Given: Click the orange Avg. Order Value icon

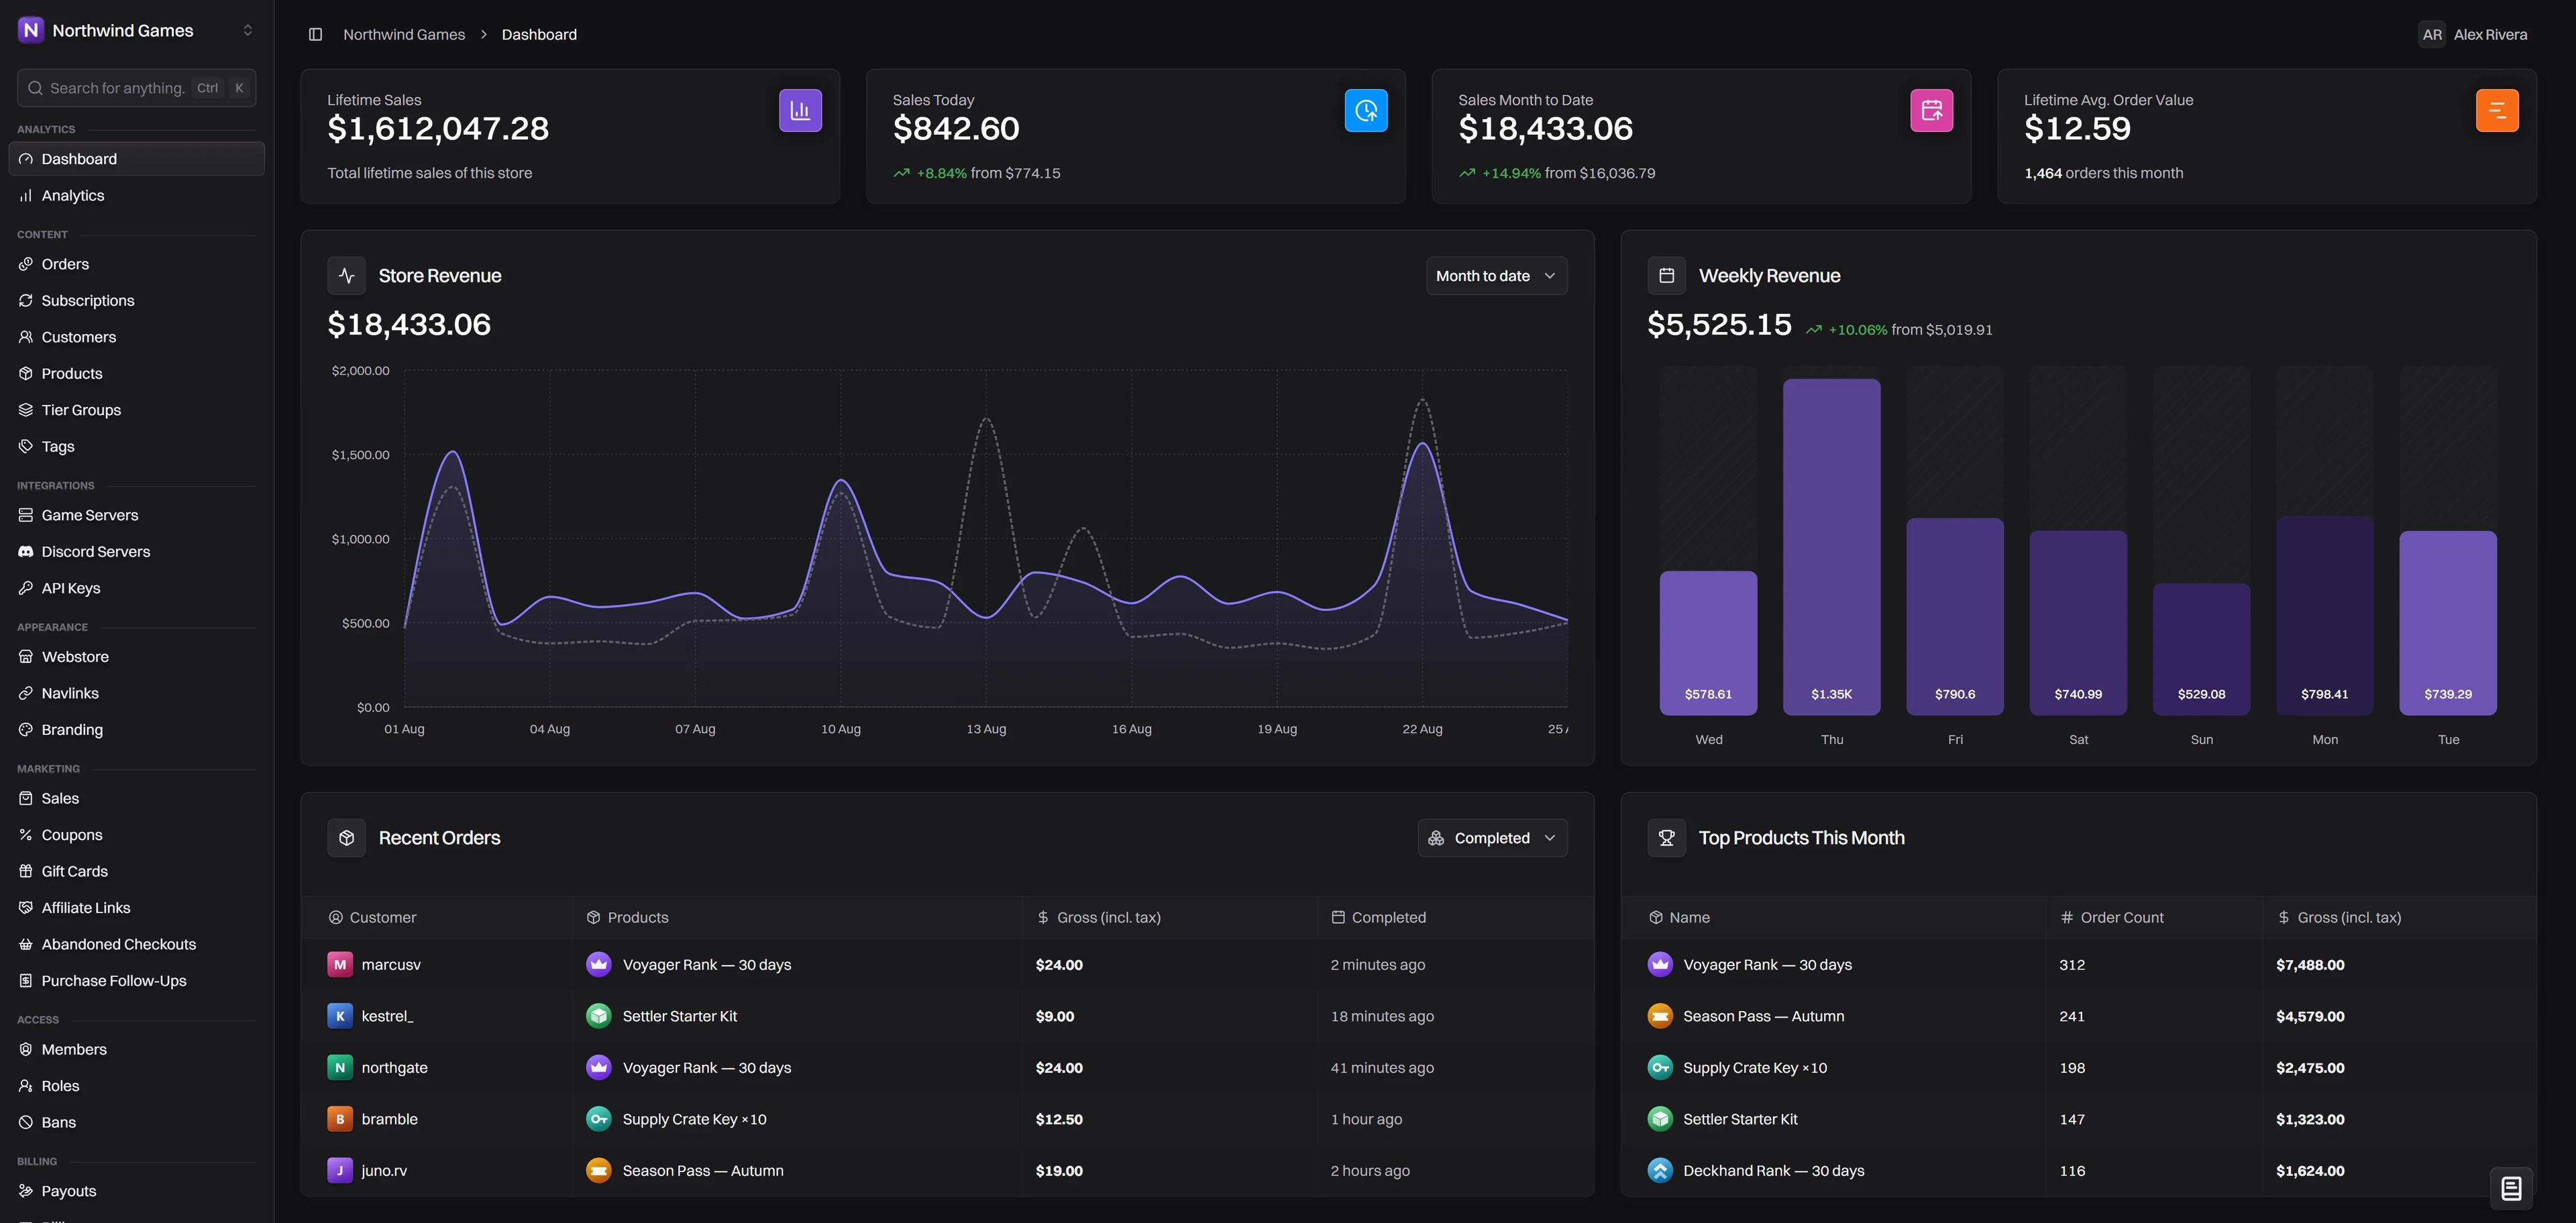Looking at the screenshot, I should [x=2497, y=110].
